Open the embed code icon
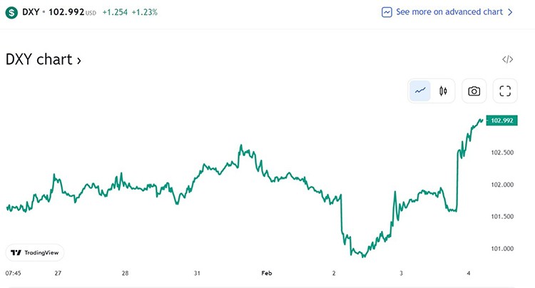The width and height of the screenshot is (535, 288). point(507,60)
